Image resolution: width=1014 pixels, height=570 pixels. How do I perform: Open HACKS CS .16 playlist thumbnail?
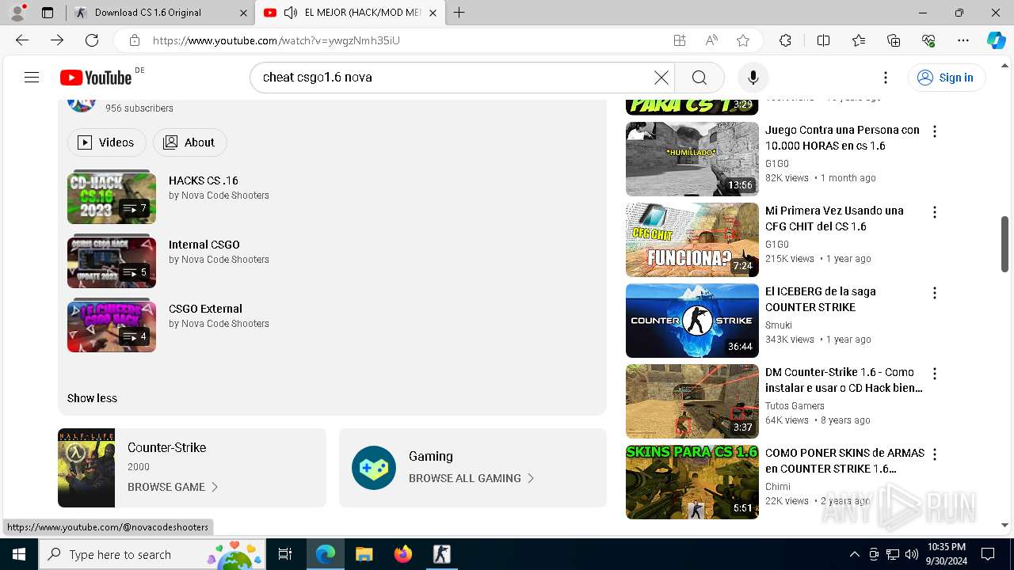pyautogui.click(x=112, y=197)
